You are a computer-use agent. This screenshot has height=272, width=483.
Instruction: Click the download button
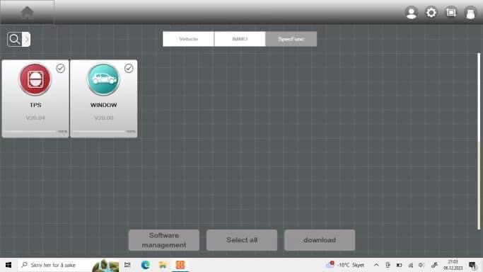320,240
